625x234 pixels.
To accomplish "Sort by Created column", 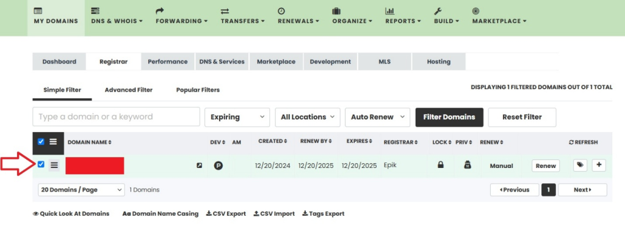I will coord(273,141).
